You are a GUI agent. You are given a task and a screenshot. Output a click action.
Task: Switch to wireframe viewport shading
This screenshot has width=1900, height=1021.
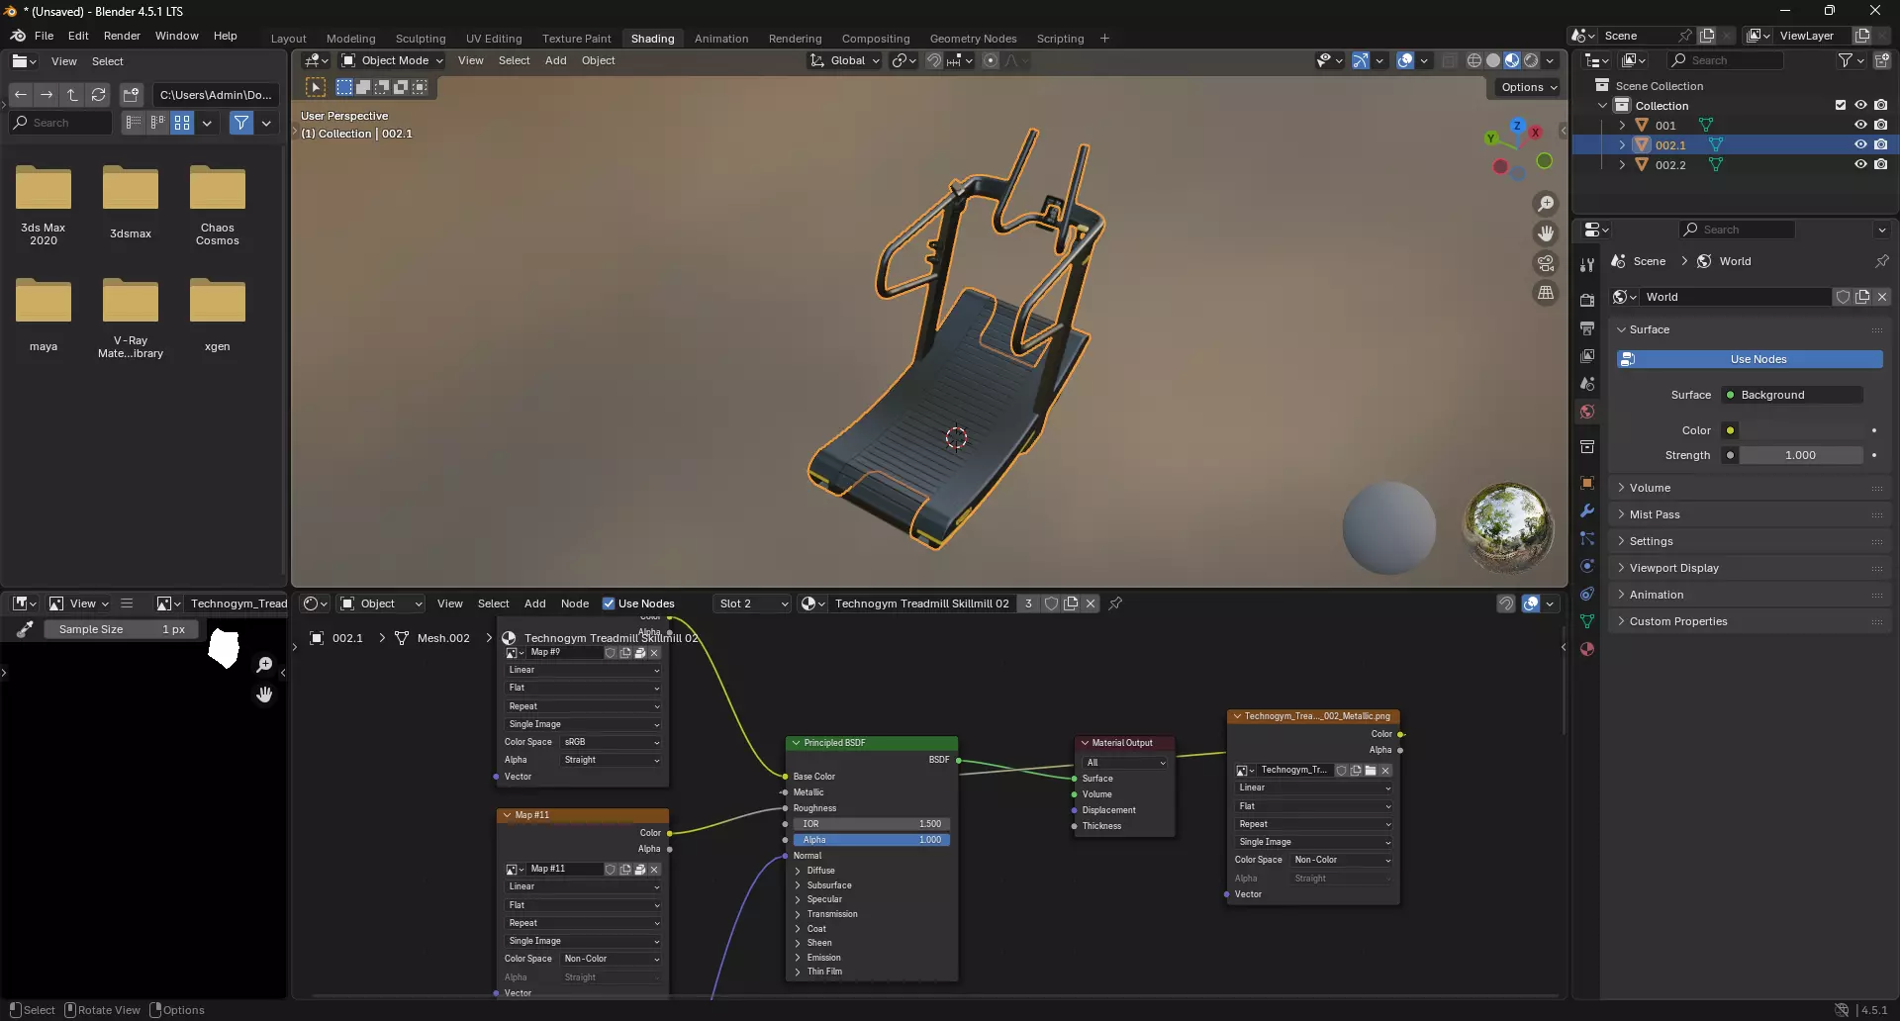[1474, 60]
